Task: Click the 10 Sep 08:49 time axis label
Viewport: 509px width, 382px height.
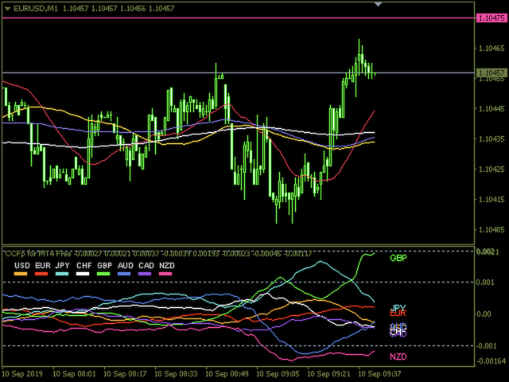Action: (231, 372)
